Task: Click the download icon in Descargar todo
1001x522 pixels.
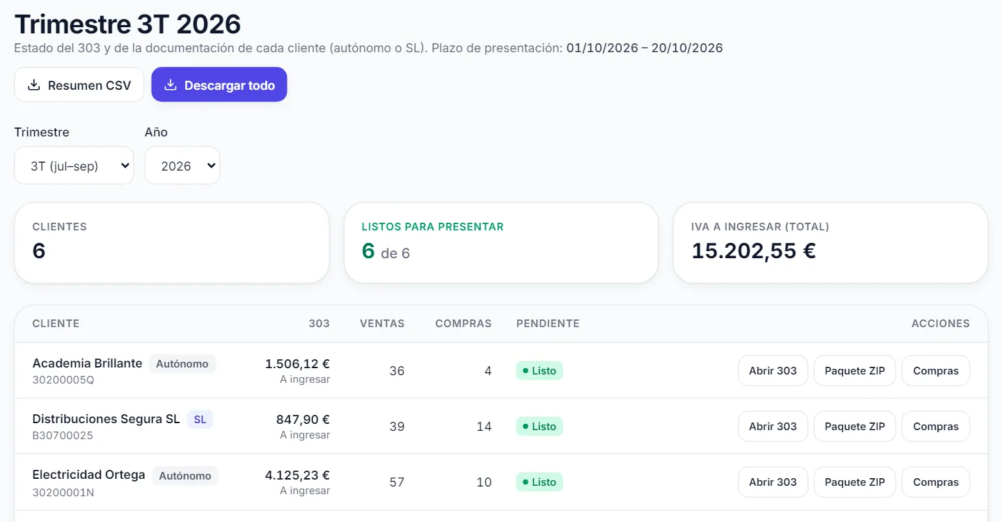Action: coord(170,85)
